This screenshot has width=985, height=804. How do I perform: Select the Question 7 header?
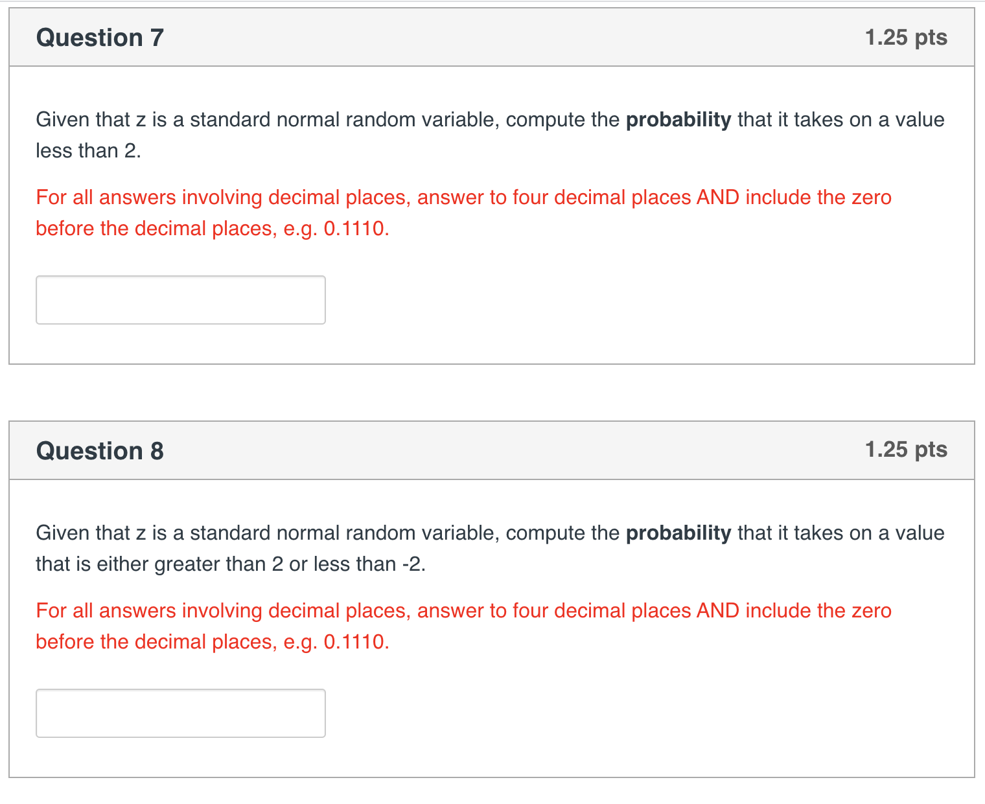[x=99, y=38]
